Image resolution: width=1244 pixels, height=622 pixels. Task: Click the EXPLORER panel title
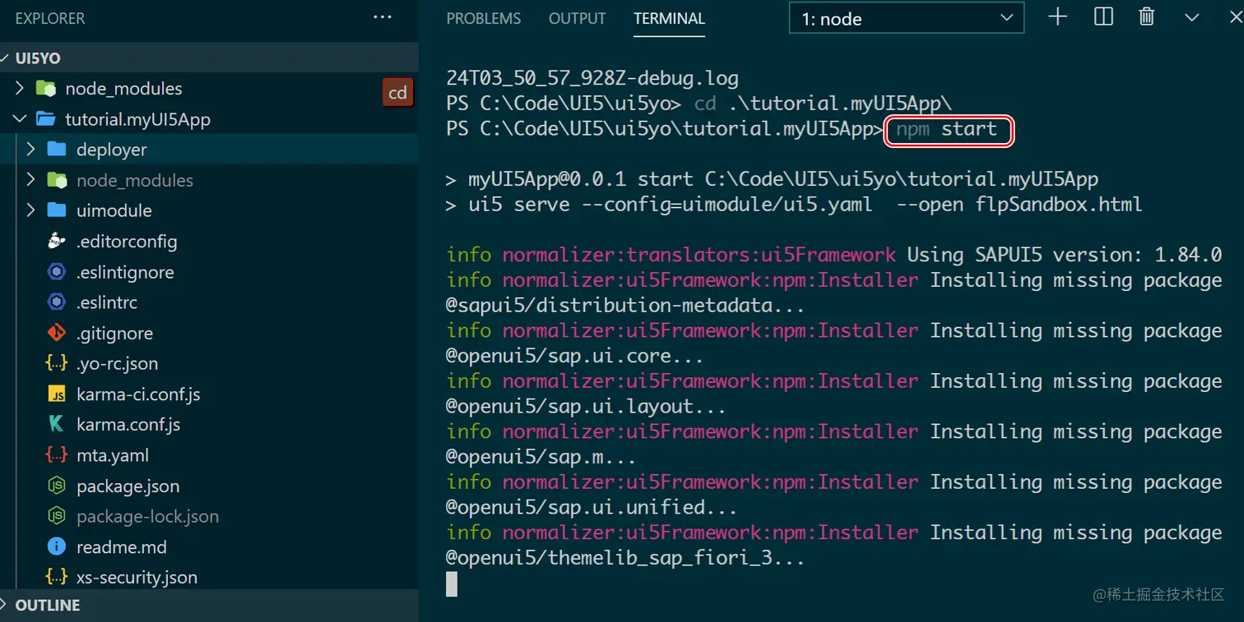coord(50,18)
